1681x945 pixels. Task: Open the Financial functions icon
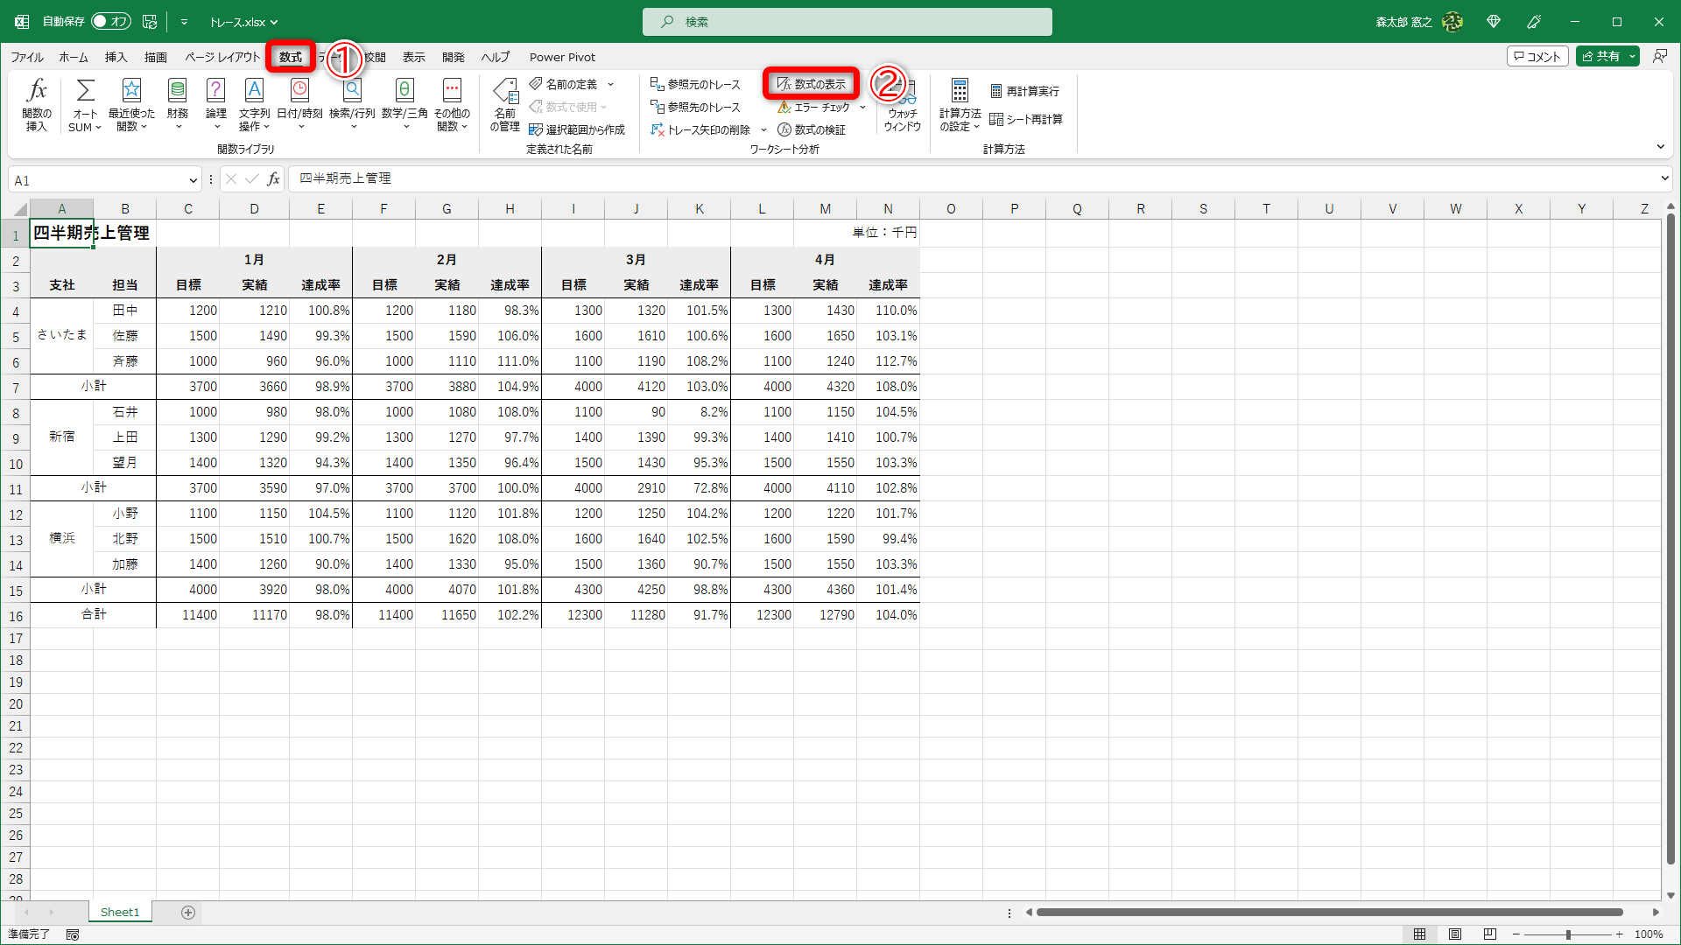[177, 91]
